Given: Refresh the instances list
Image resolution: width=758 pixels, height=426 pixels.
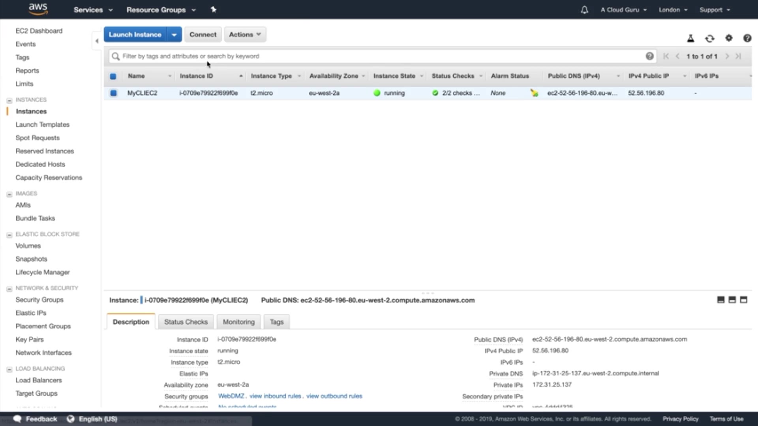Looking at the screenshot, I should (709, 38).
